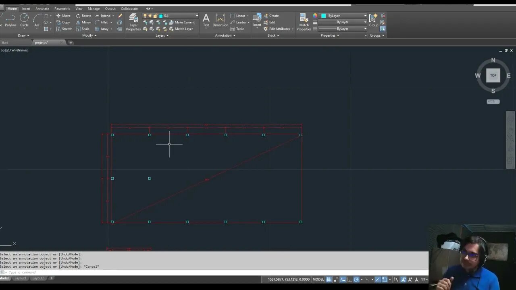516x290 pixels.
Task: Click the cyan color swatch of layer 0.4
Action: click(x=161, y=16)
